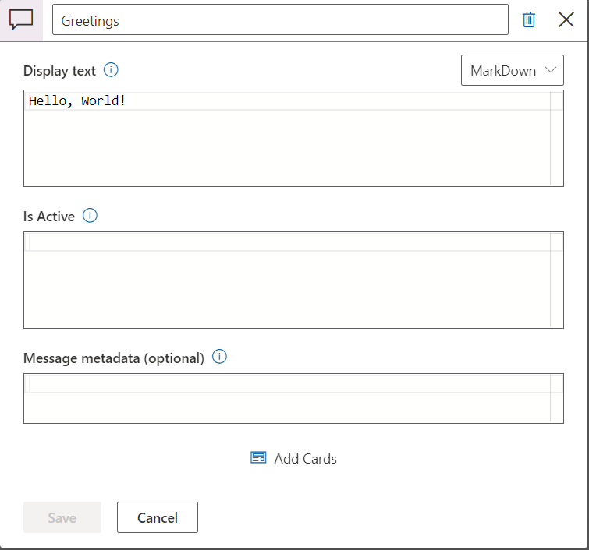Show info for Is Active
Viewport: 589px width, 550px height.
90,216
